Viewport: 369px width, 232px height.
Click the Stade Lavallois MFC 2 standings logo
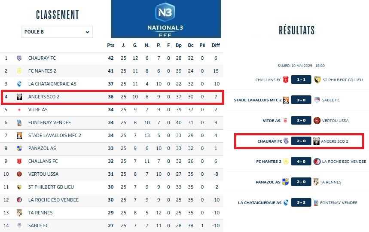tap(19, 135)
